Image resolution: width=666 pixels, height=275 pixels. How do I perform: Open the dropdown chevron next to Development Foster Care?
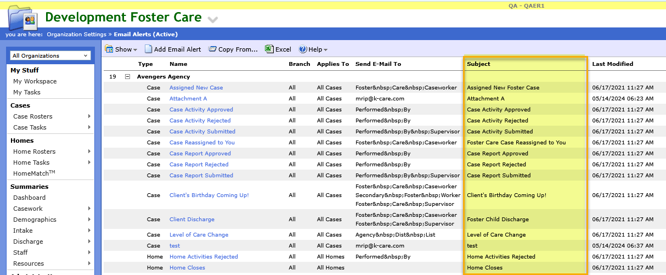[213, 19]
